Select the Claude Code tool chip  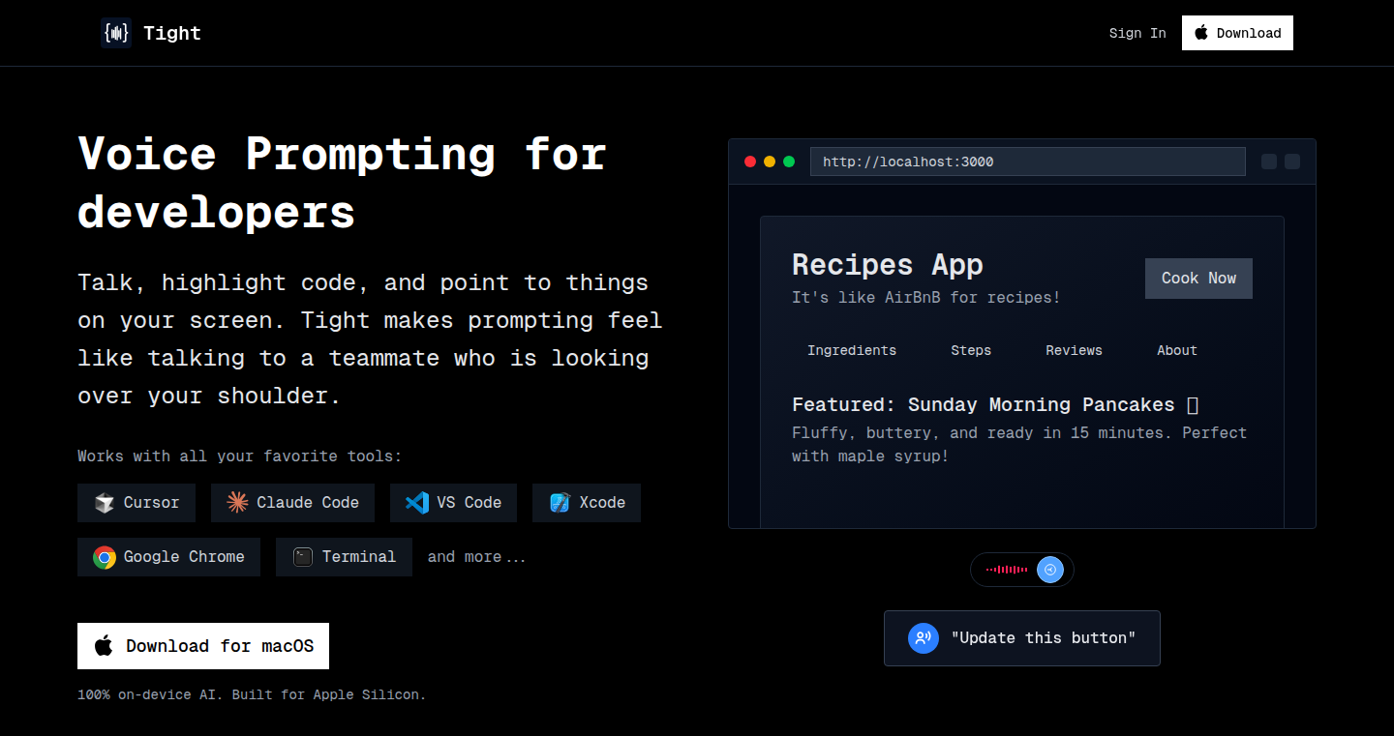click(292, 503)
